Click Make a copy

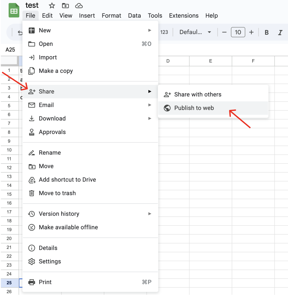56,71
